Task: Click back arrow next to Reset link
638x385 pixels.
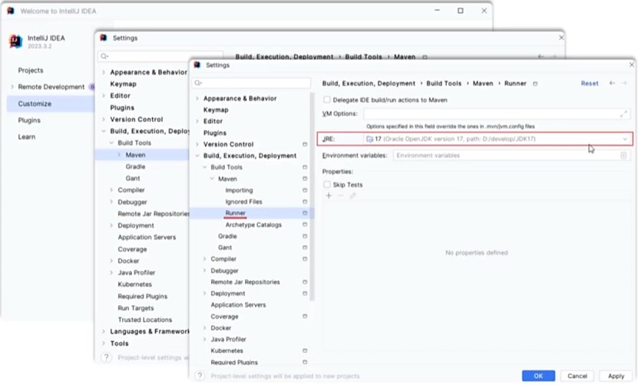Action: [612, 83]
